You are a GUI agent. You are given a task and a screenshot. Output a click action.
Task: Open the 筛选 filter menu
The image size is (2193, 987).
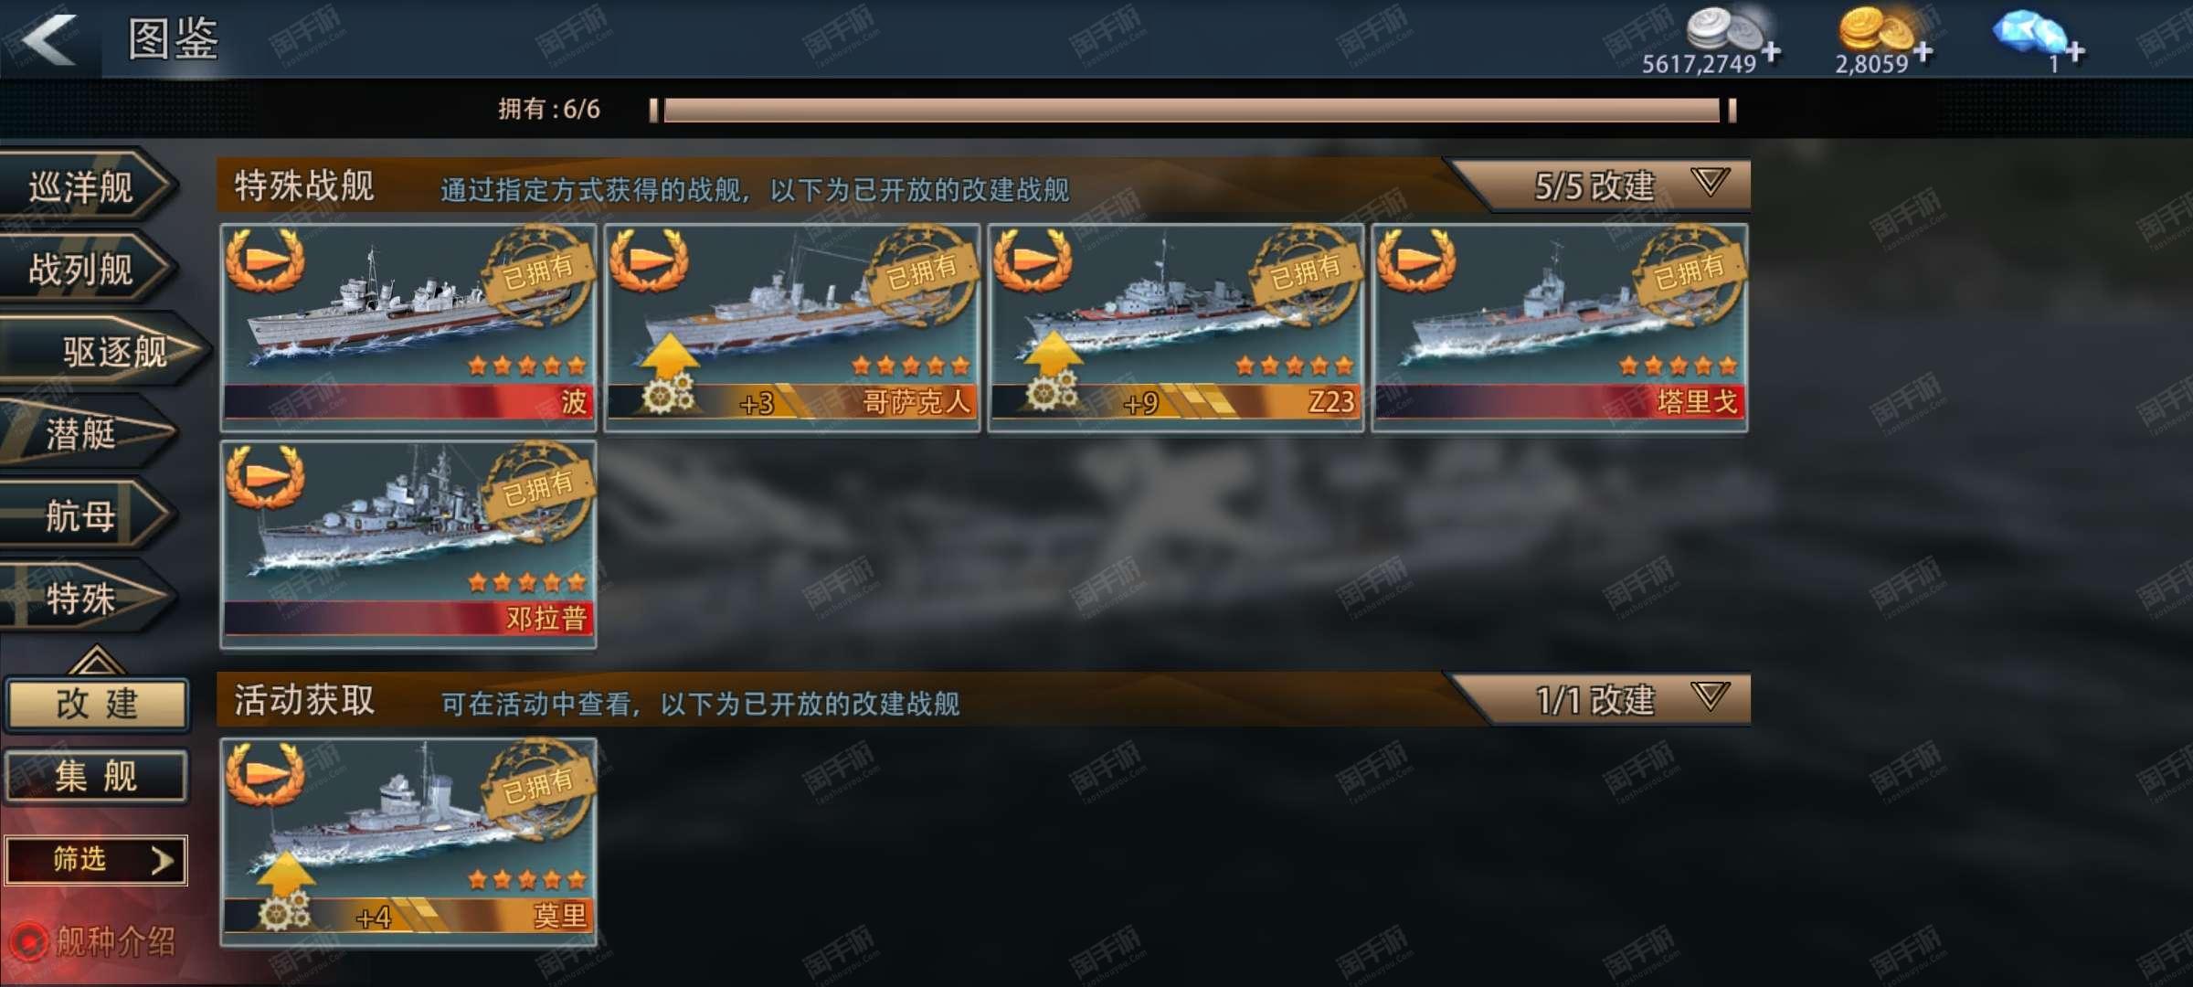[x=97, y=860]
